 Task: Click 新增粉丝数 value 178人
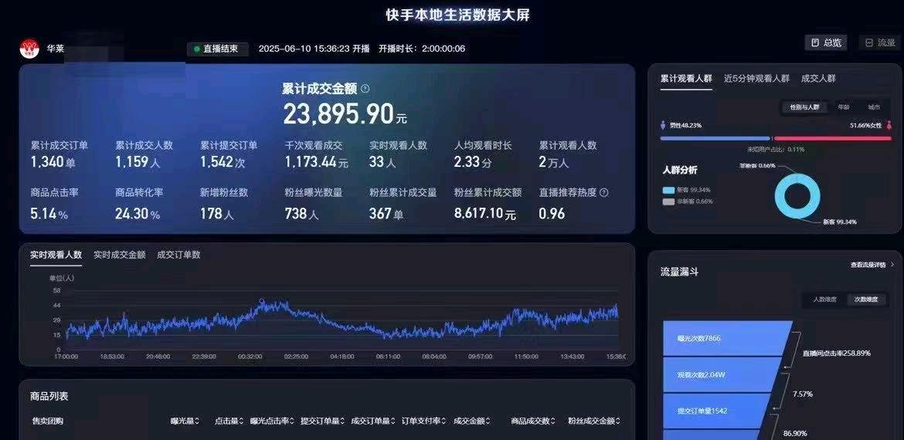pyautogui.click(x=217, y=215)
